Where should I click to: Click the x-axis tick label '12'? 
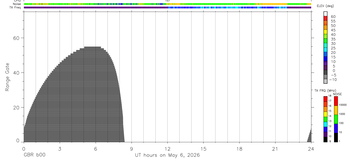(x=168, y=149)
